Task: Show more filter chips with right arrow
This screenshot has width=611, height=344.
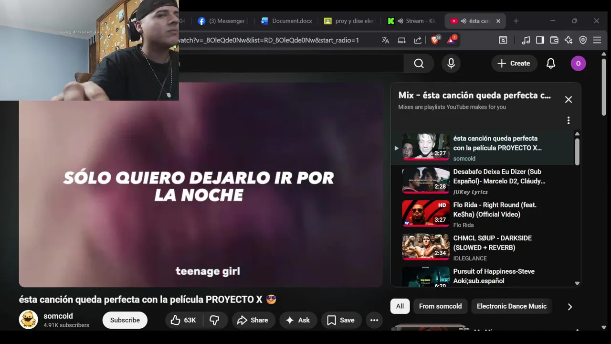Action: [569, 307]
